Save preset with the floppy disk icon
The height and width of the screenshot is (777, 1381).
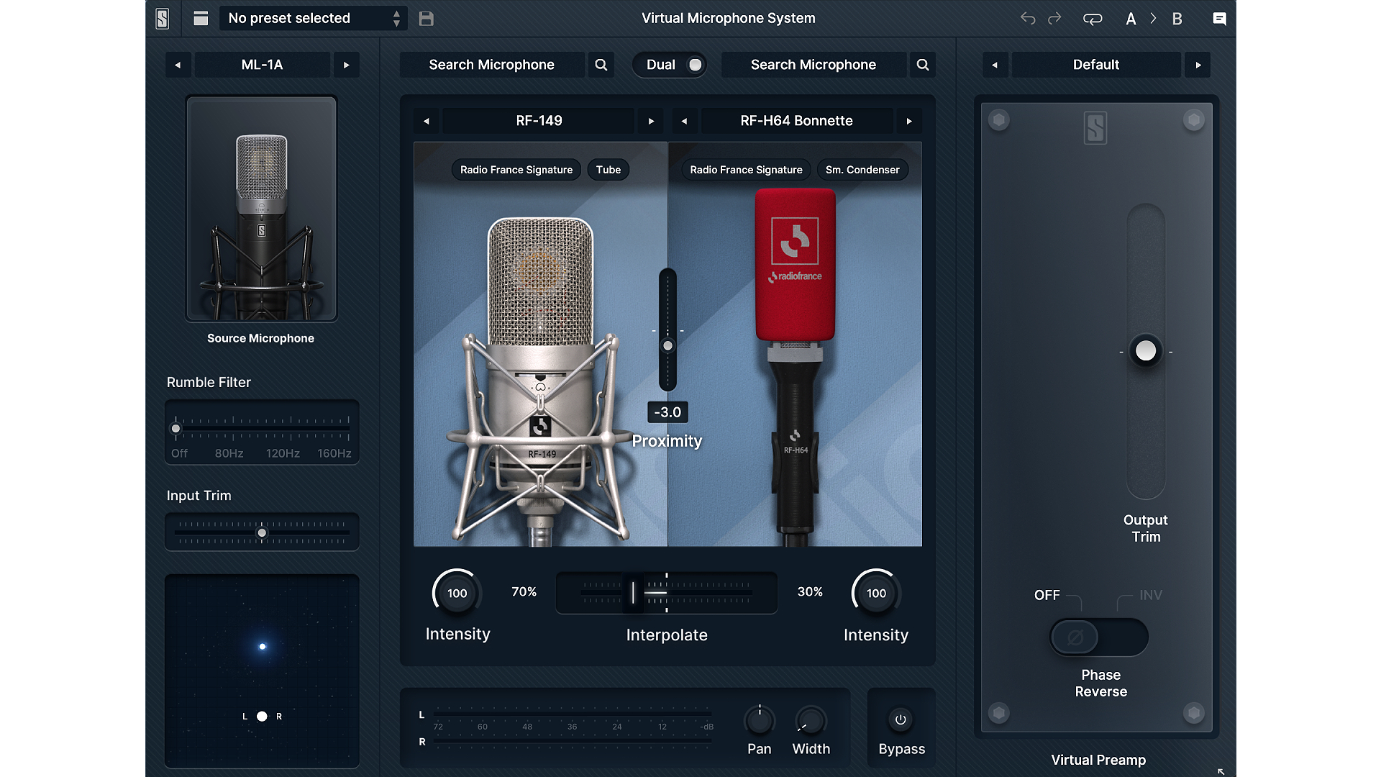pyautogui.click(x=427, y=19)
